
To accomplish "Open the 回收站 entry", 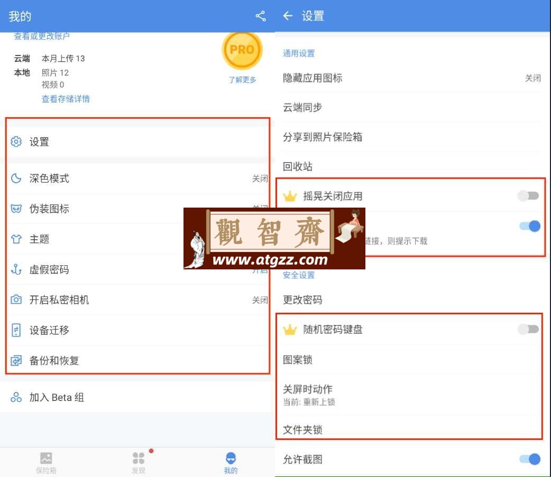I will 412,166.
